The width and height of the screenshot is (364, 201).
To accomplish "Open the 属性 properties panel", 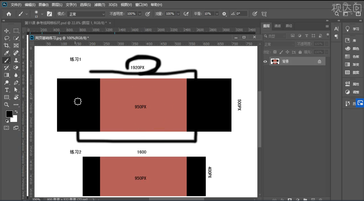I will point(352,84).
